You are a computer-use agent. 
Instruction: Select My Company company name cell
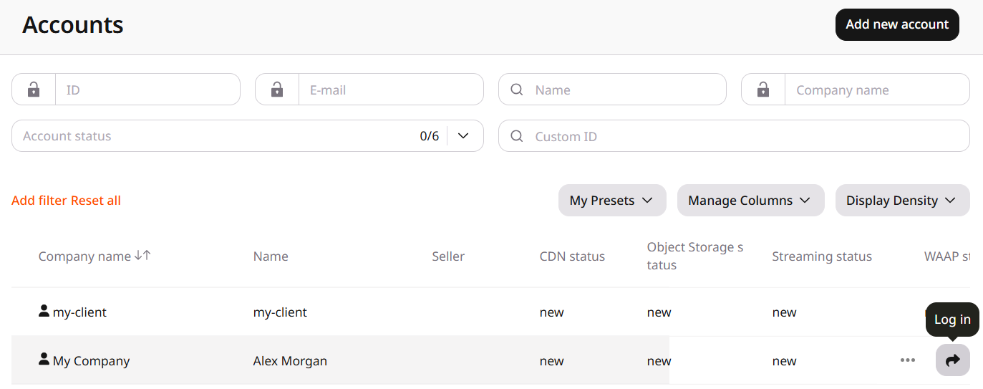(x=91, y=361)
